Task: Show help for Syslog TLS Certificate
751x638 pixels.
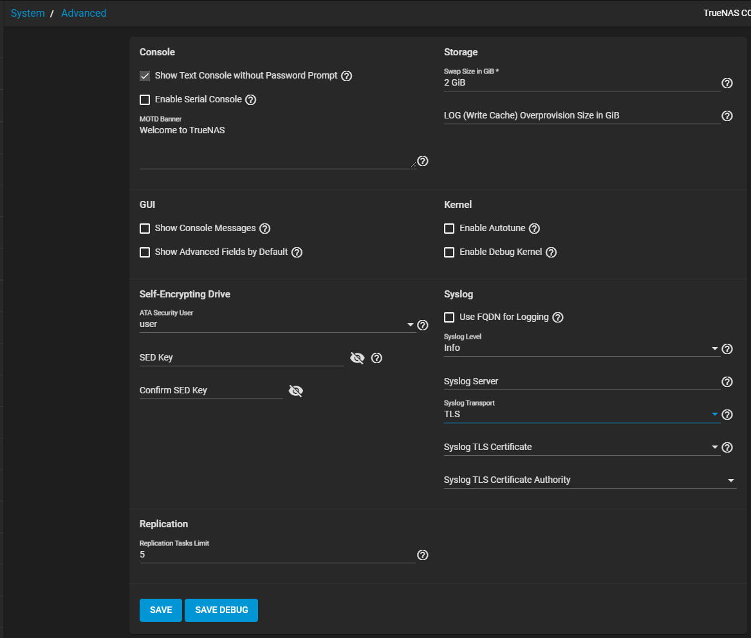Action: point(727,447)
